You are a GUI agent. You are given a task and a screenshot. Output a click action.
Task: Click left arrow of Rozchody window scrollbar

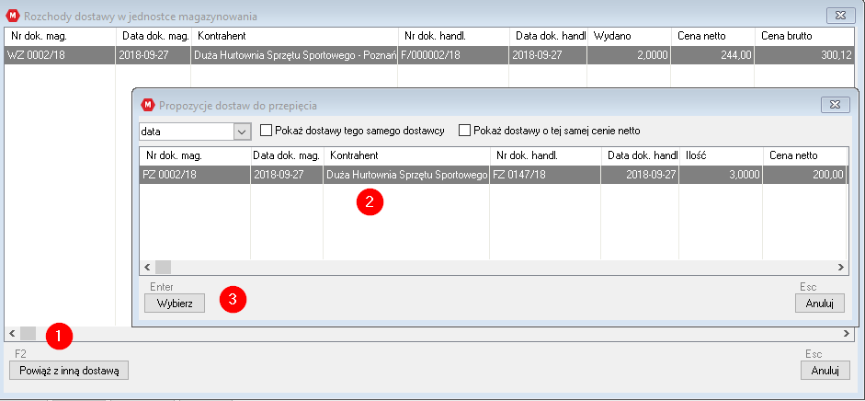point(12,333)
